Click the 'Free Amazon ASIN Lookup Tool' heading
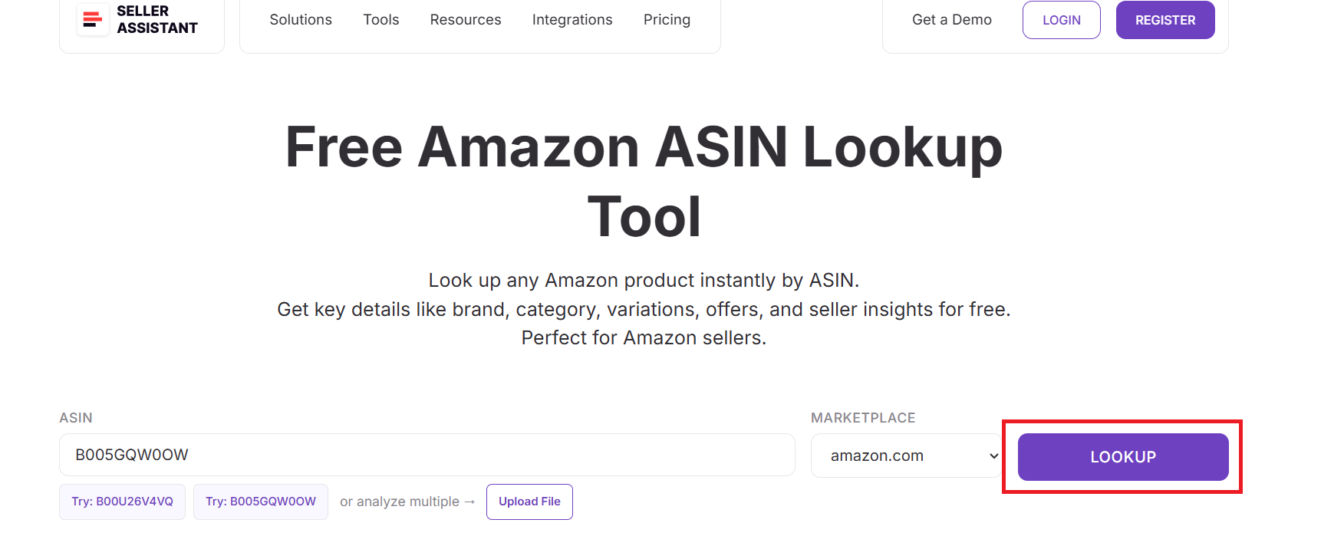Screen dimensions: 1344x546 click(x=644, y=181)
